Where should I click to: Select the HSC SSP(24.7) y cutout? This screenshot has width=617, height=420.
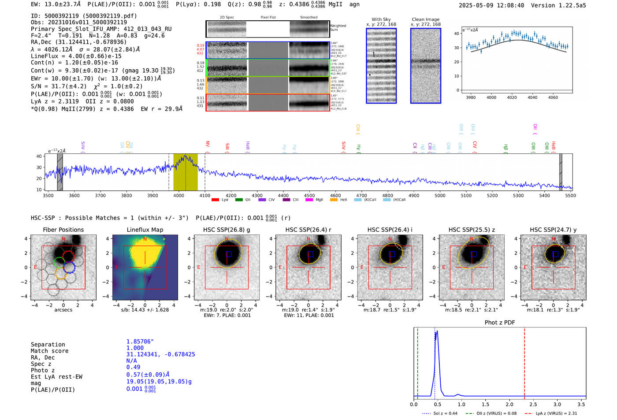[x=554, y=268]
